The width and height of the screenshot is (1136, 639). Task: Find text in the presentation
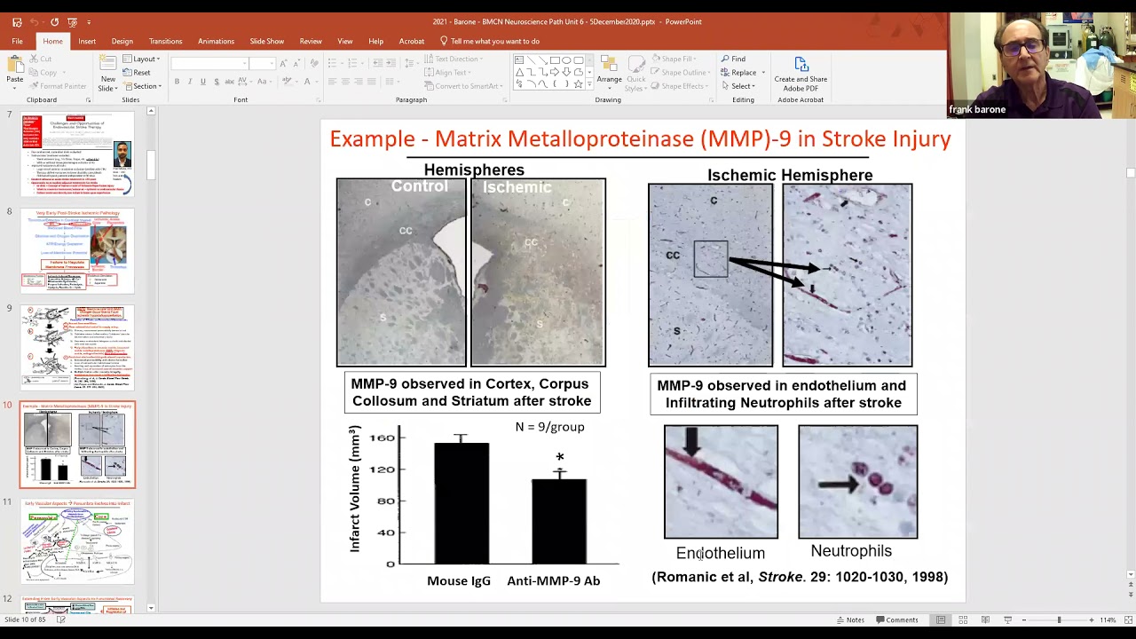(734, 59)
